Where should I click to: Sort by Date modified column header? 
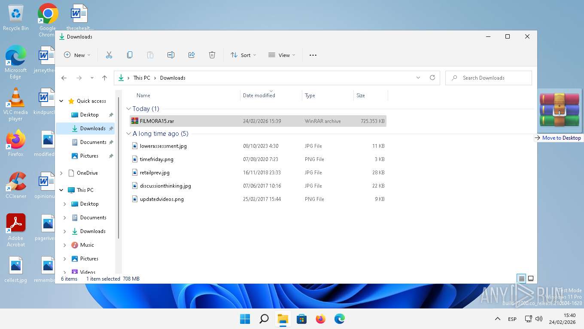[271, 96]
